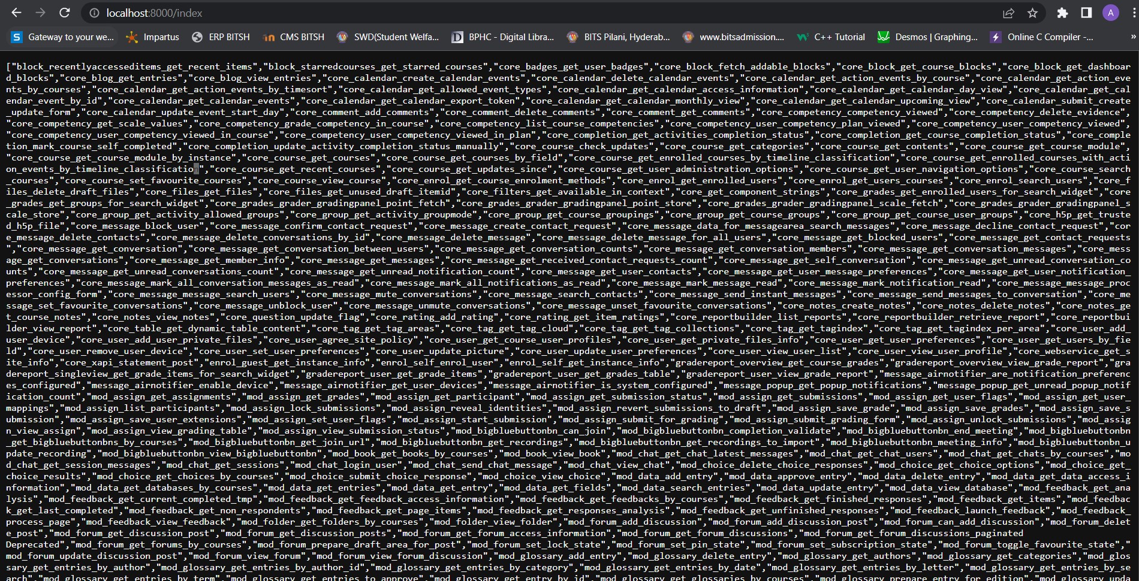Open the Impartus bookmark
Viewport: 1139px width, 581px height.
point(152,37)
